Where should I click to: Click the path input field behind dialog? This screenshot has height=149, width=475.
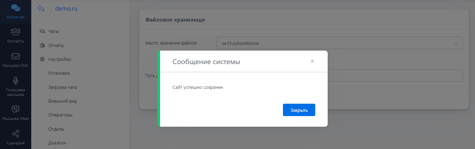tap(394, 75)
